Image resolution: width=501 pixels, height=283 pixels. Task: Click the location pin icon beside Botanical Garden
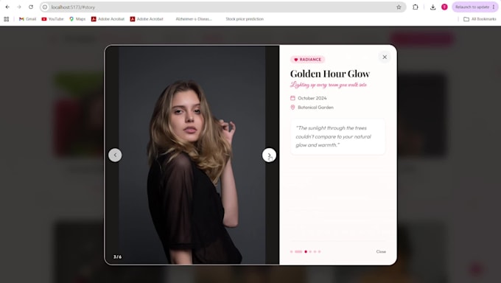[292, 108]
